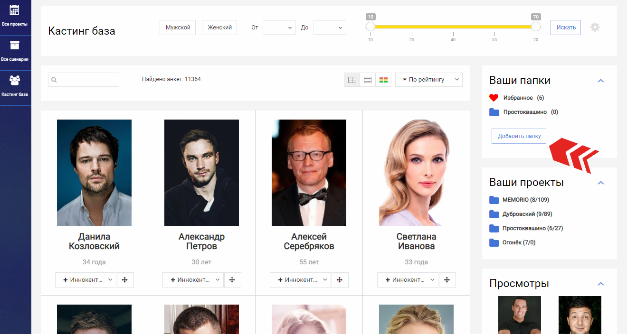Open Данила Козловский's photo
The image size is (627, 334).
(x=94, y=173)
